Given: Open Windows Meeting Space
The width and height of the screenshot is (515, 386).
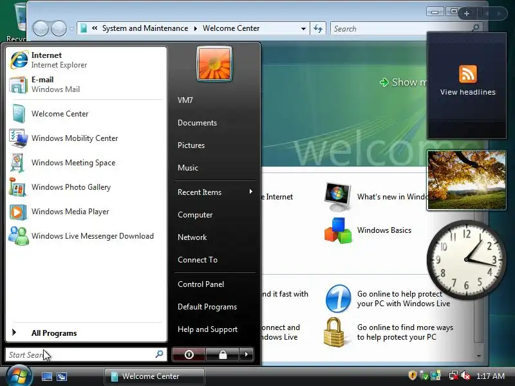Looking at the screenshot, I should [86, 163].
